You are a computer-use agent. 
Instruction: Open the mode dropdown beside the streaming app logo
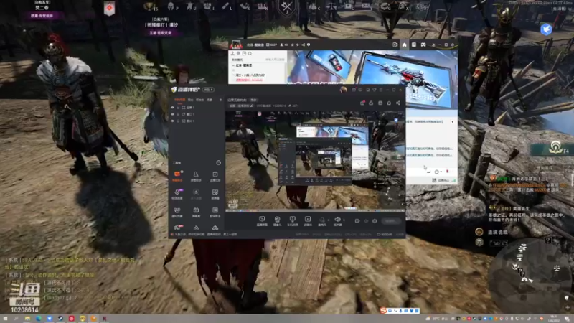tap(208, 90)
